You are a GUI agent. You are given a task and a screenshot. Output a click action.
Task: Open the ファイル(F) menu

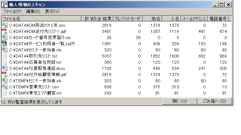pos(12,11)
